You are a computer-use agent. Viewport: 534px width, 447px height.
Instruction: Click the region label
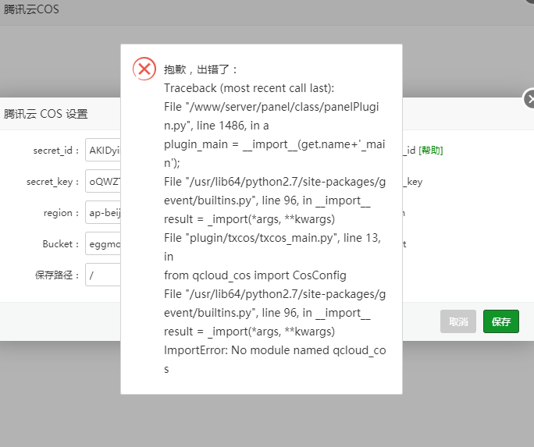click(x=62, y=213)
